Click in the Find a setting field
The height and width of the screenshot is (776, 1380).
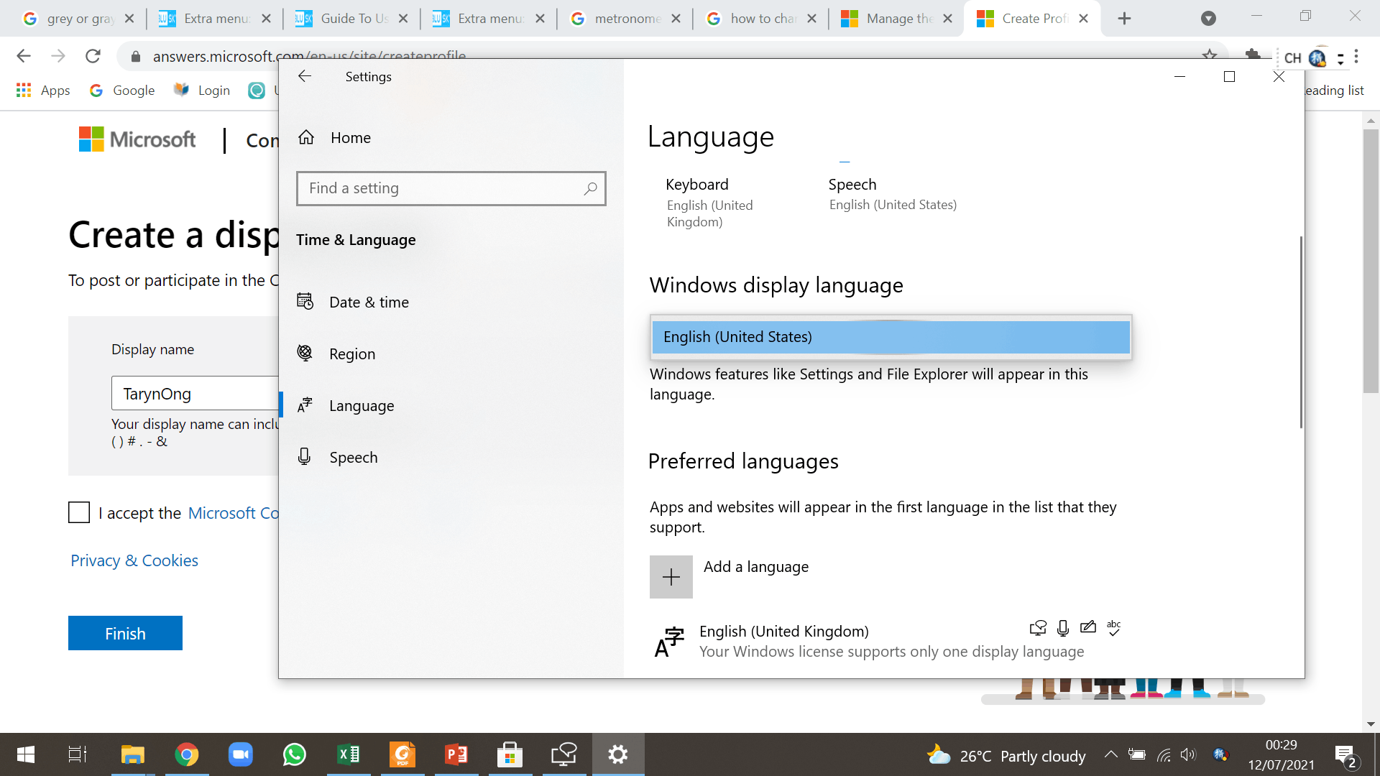(x=438, y=188)
